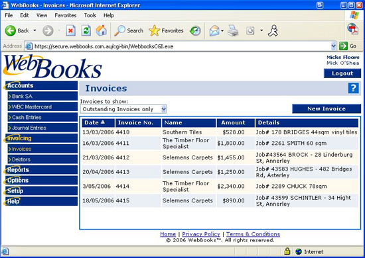Click Southern Tiles name cell
Screen dimensions: 365x258
182,132
